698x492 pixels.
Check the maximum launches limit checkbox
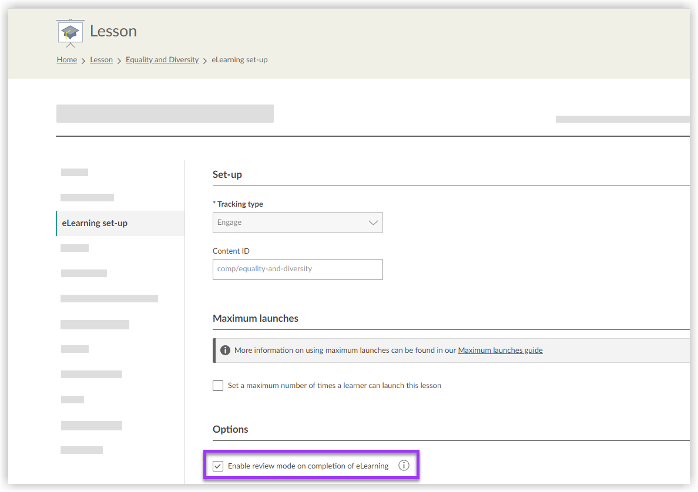point(218,385)
